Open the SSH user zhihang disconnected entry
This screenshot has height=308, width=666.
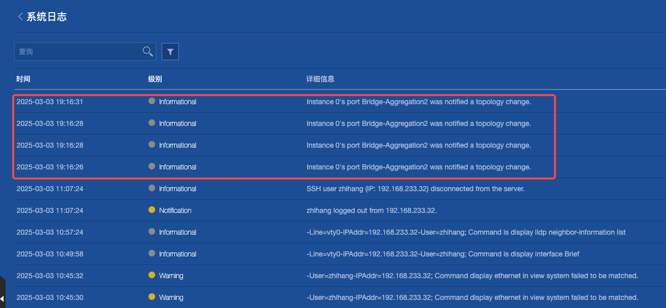click(415, 189)
